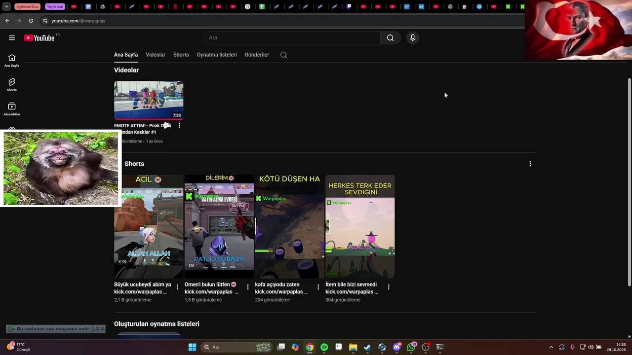Open Discord from the taskbar
Screen dimensions: 632x355
tap(396, 347)
